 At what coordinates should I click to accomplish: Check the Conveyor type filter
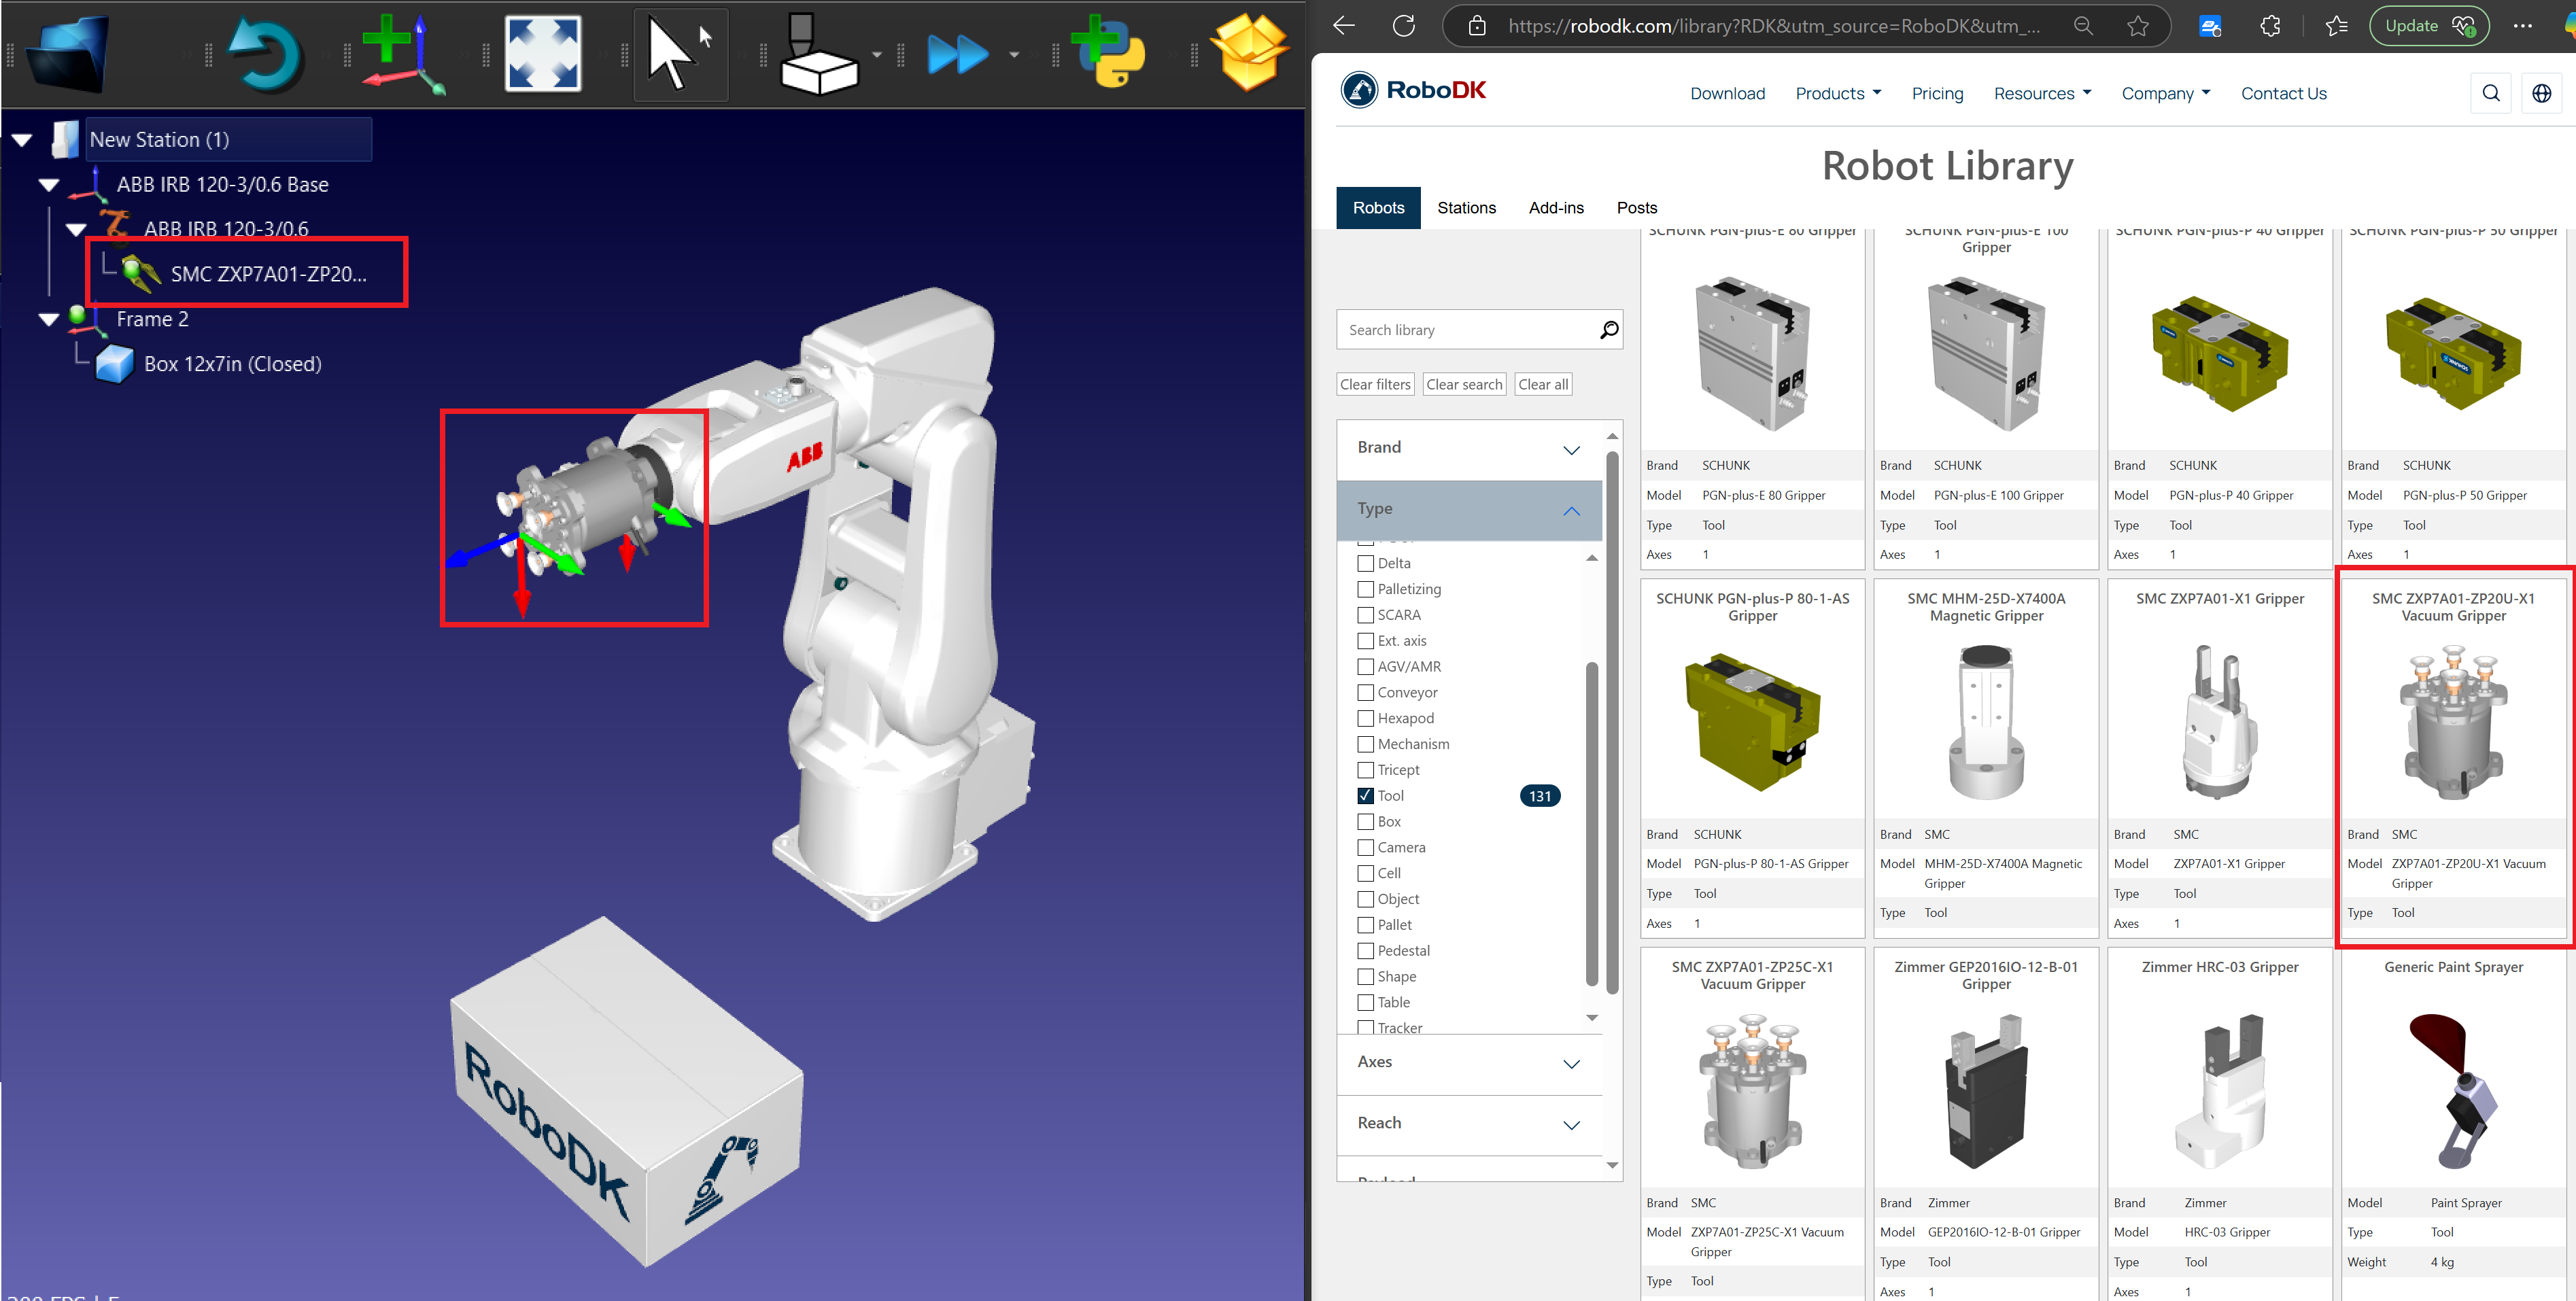click(x=1365, y=692)
